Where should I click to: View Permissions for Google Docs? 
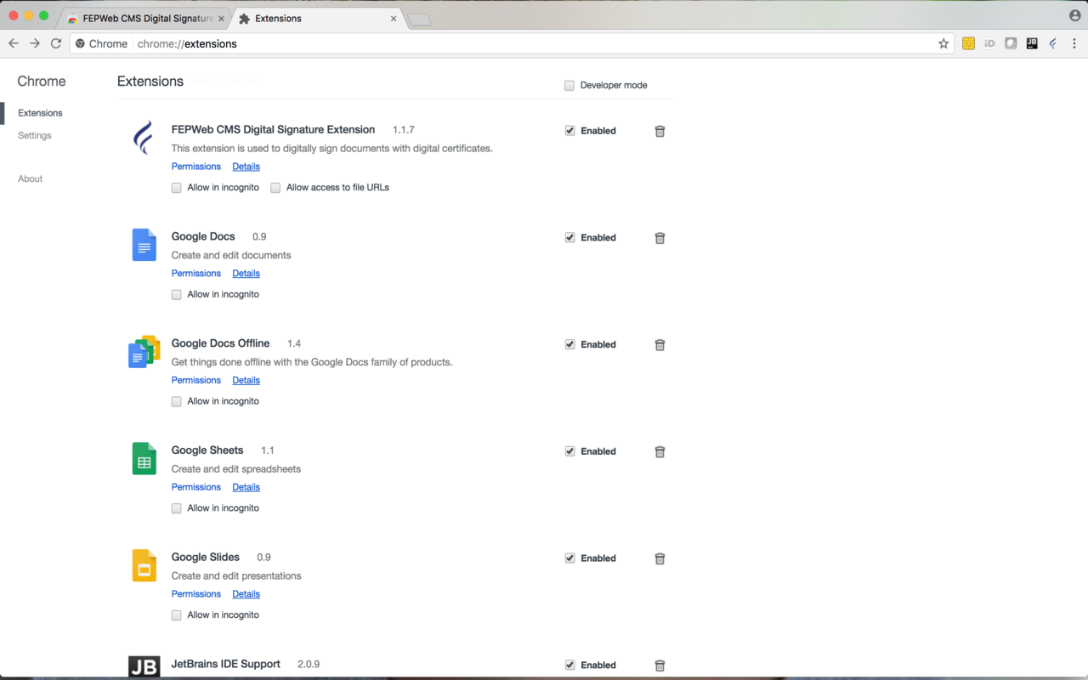tap(196, 274)
